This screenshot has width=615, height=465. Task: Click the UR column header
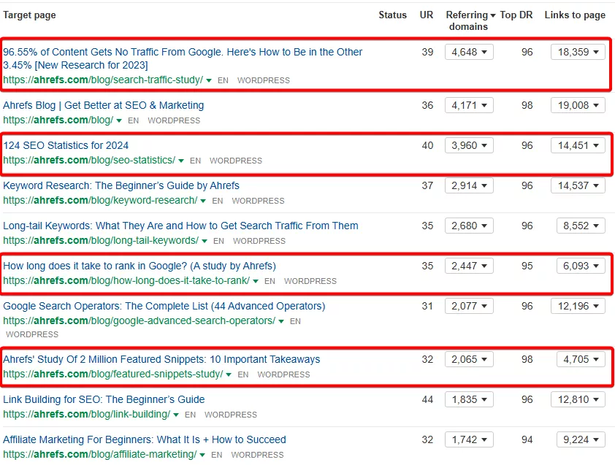[x=427, y=15]
